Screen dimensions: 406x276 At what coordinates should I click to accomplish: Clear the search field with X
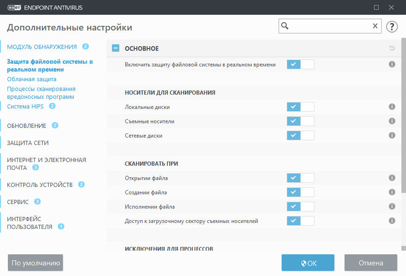pos(375,26)
